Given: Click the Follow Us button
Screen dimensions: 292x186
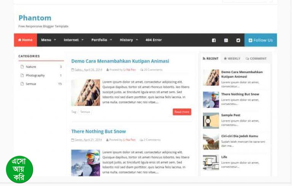Looking at the screenshot, I should coord(260,40).
